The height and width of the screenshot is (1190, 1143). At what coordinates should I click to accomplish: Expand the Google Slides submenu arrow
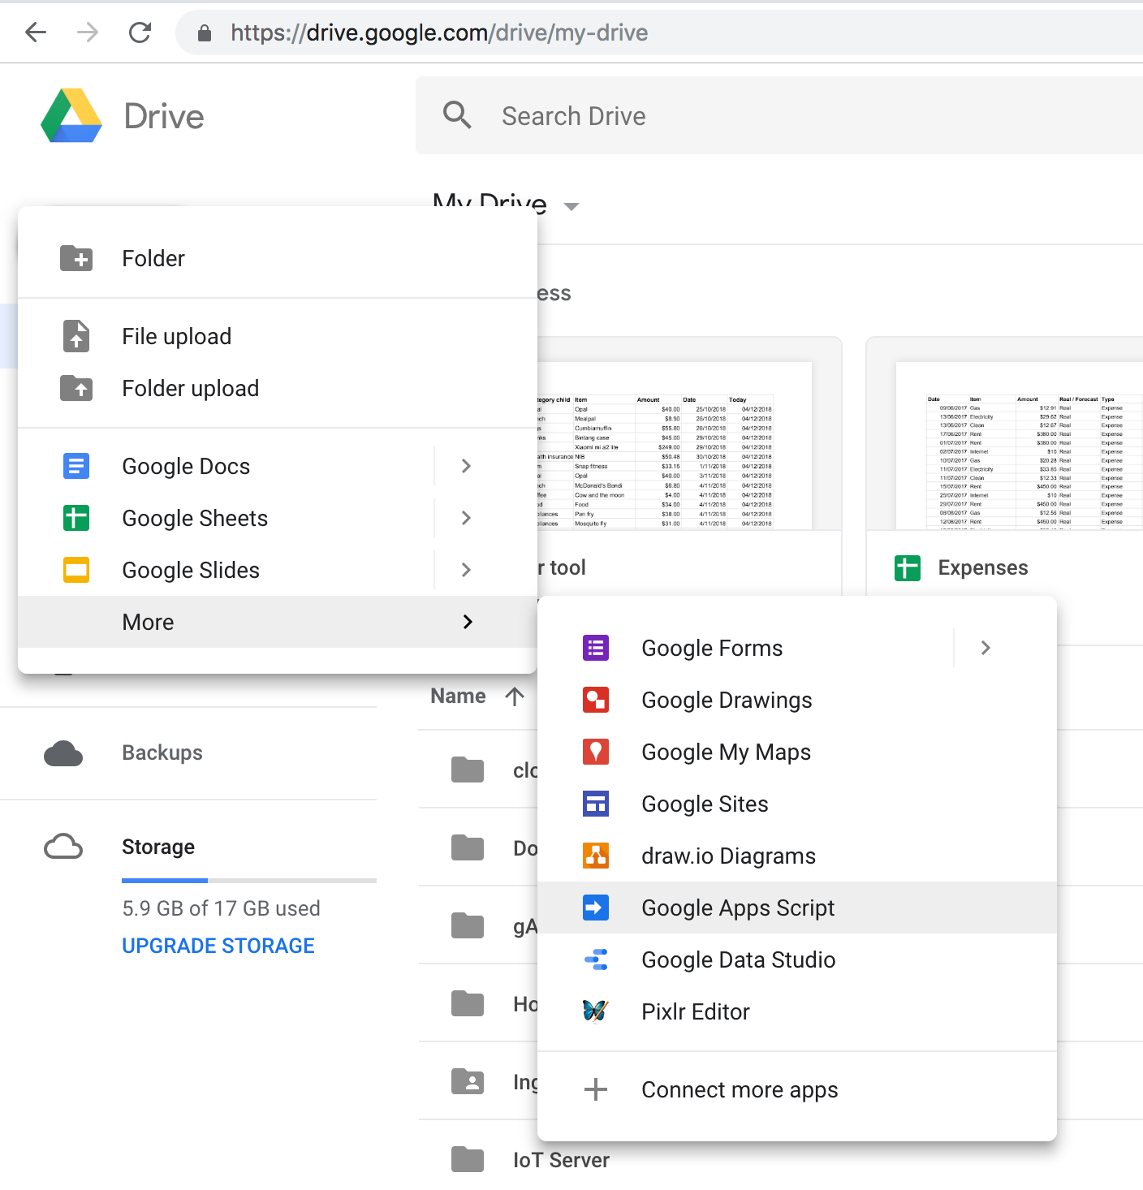tap(466, 570)
